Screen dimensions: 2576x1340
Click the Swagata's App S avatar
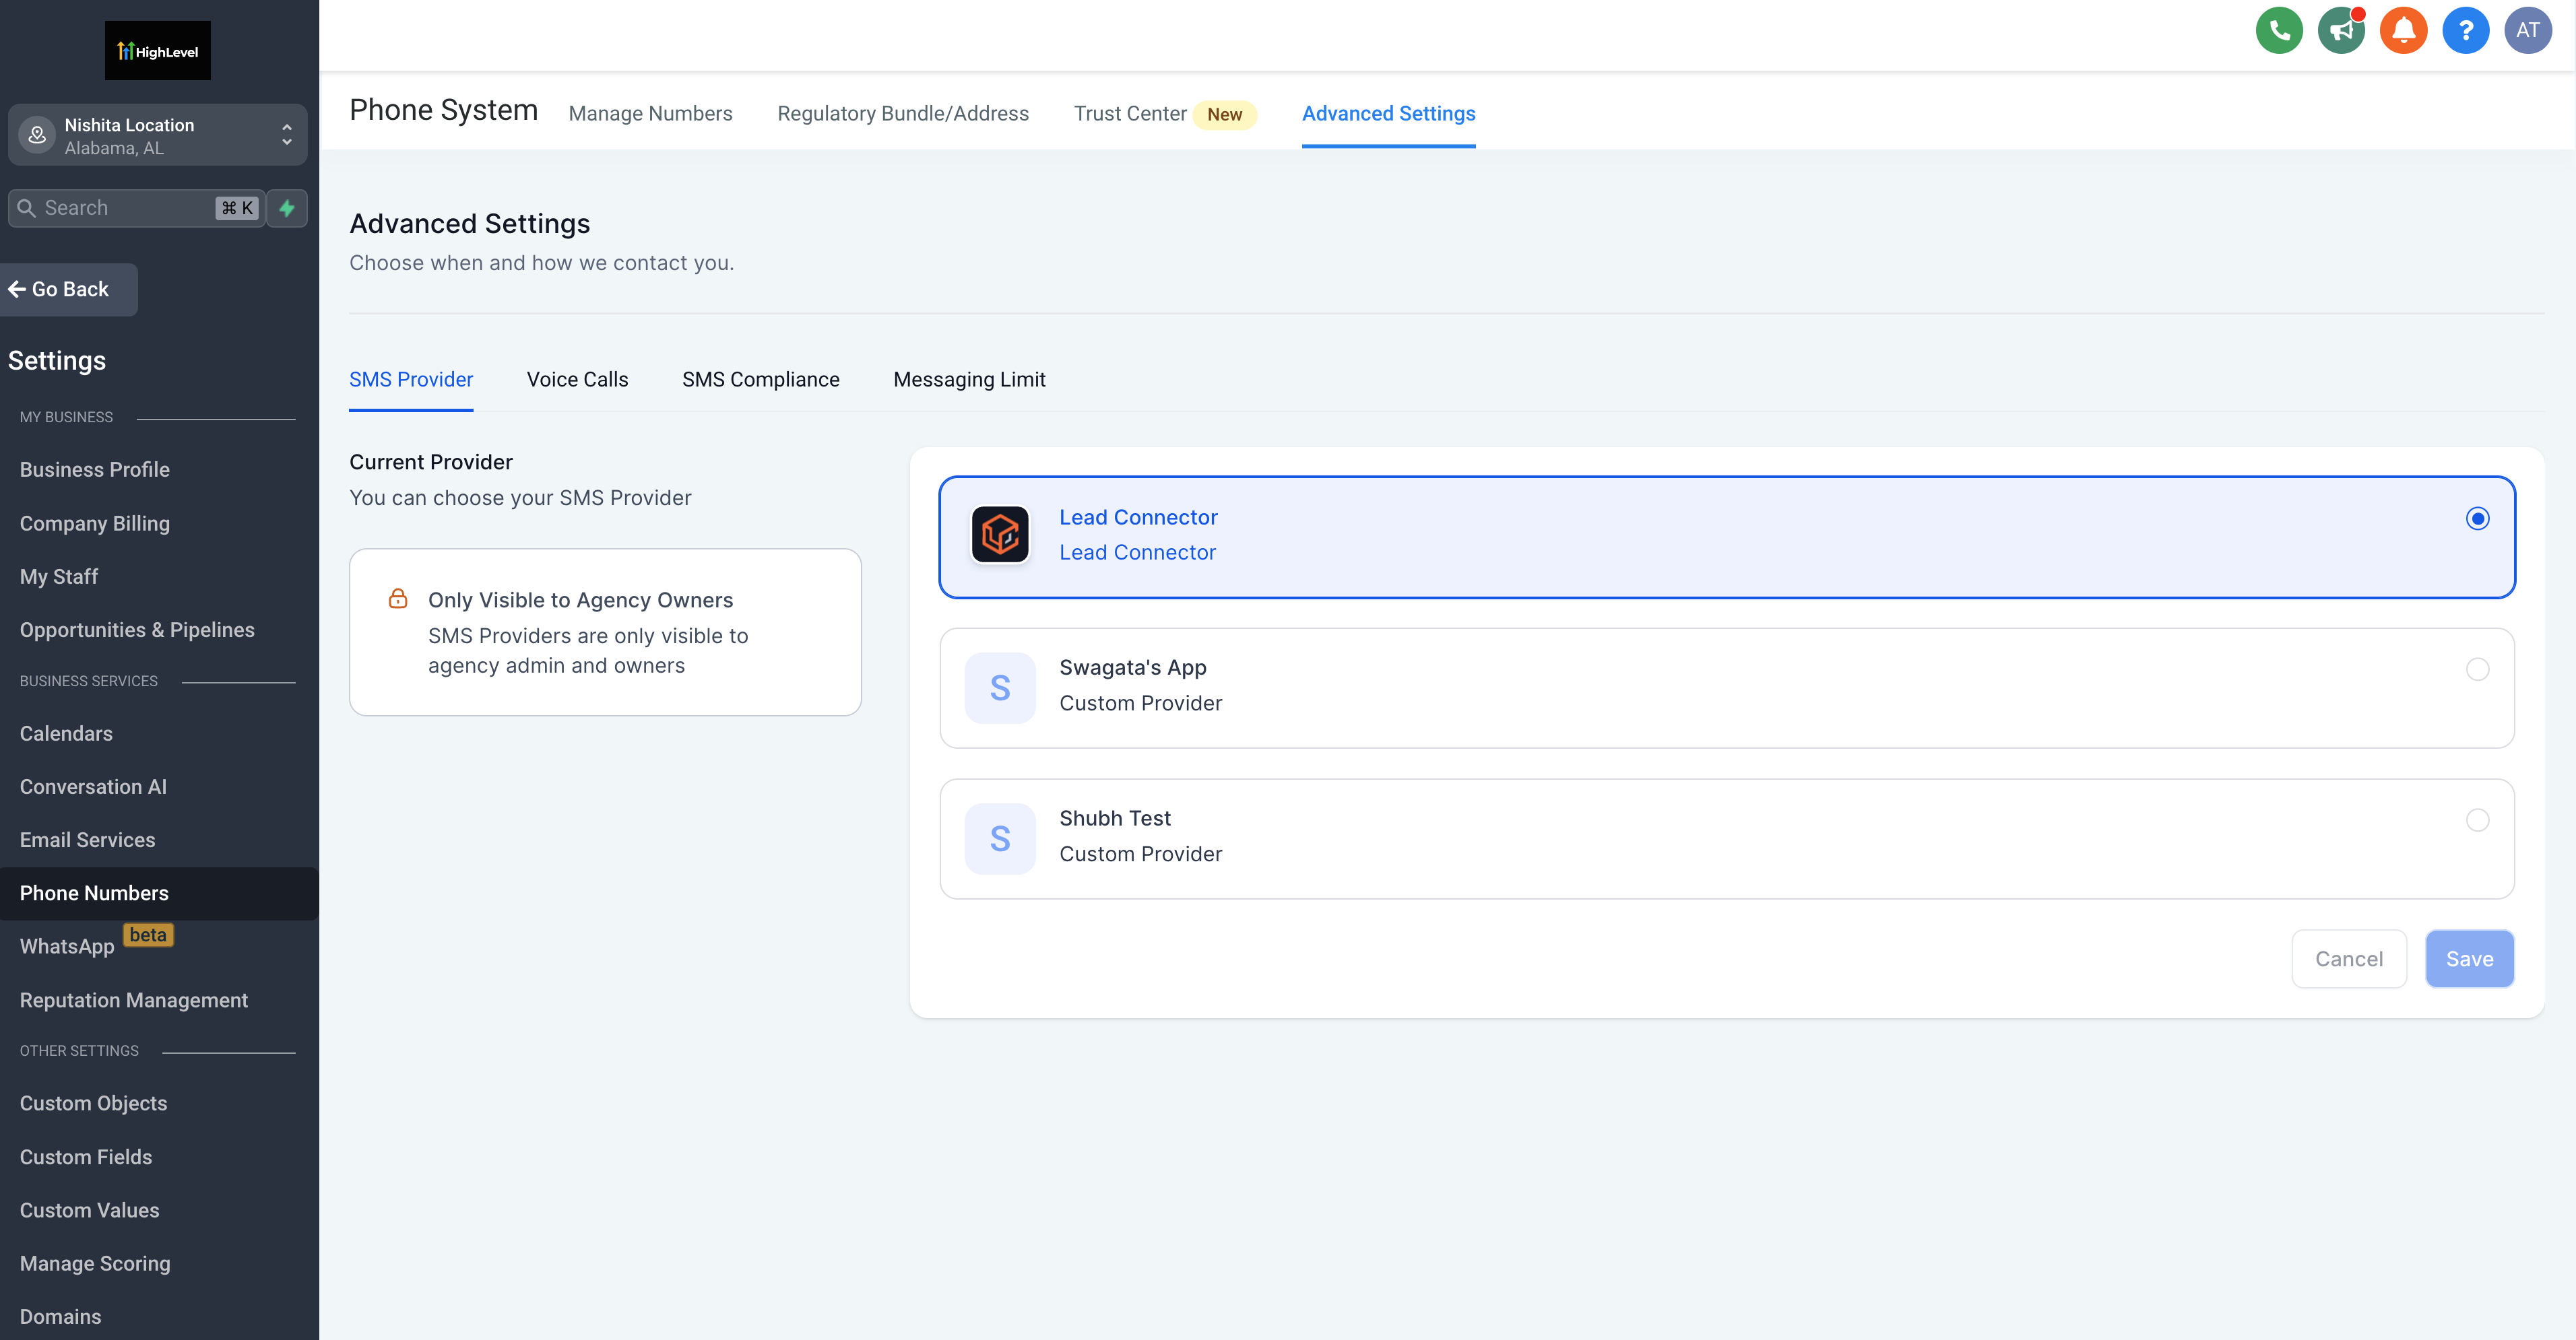[1000, 688]
